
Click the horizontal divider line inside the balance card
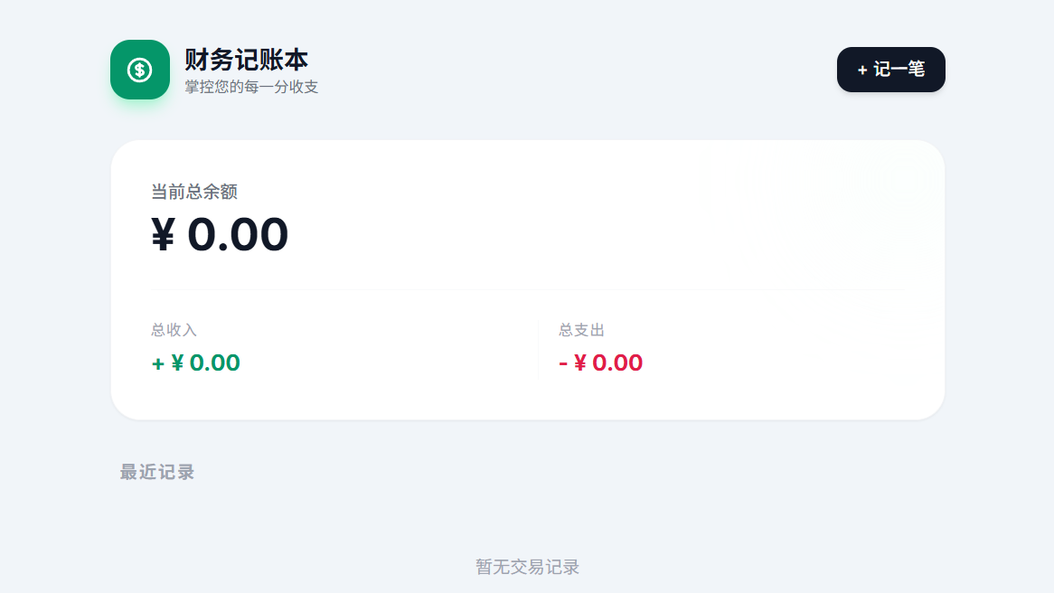point(527,289)
